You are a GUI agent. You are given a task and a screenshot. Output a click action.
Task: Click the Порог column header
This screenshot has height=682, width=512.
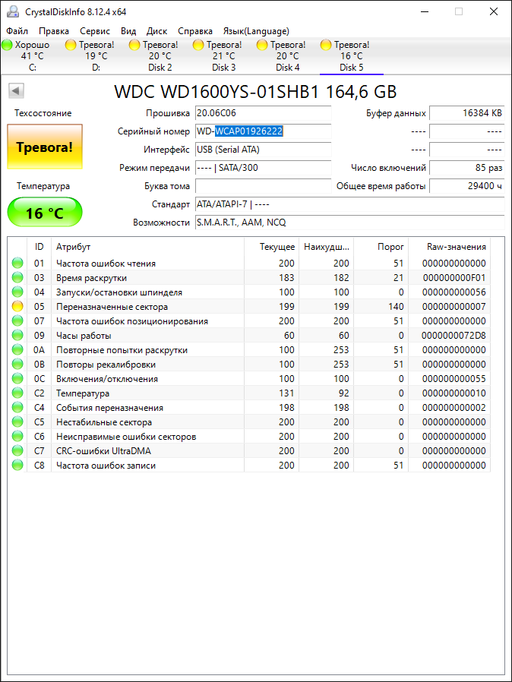tap(381, 247)
